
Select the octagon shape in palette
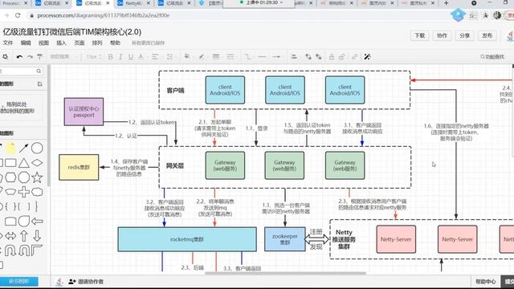23,177
